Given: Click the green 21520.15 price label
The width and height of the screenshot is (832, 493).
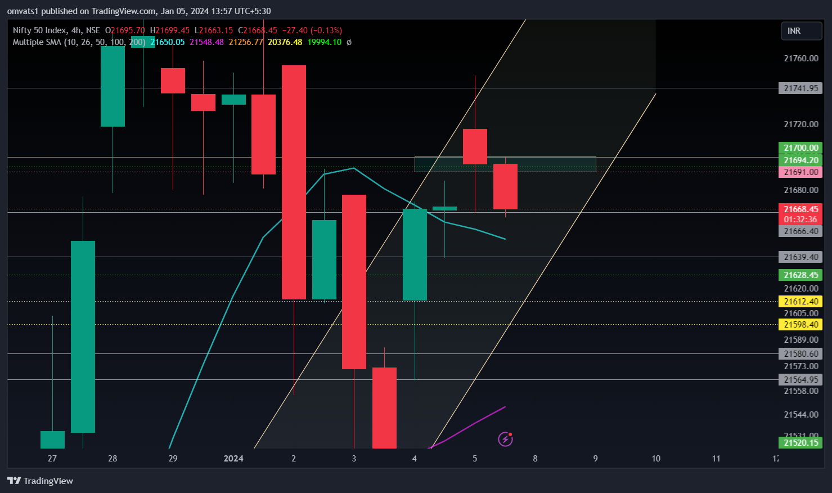Looking at the screenshot, I should coord(800,443).
